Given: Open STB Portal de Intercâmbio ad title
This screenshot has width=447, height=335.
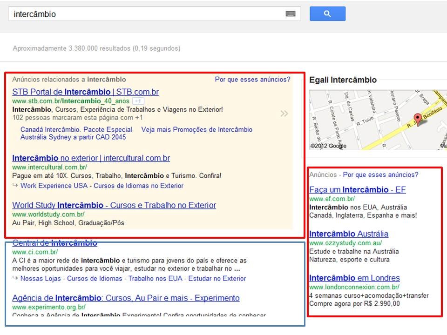Looking at the screenshot, I should point(86,92).
